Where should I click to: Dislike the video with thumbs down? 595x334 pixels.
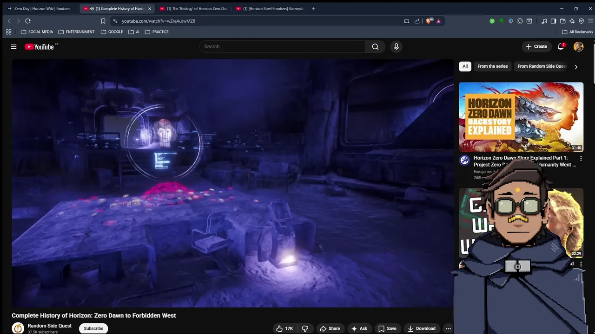tap(305, 328)
